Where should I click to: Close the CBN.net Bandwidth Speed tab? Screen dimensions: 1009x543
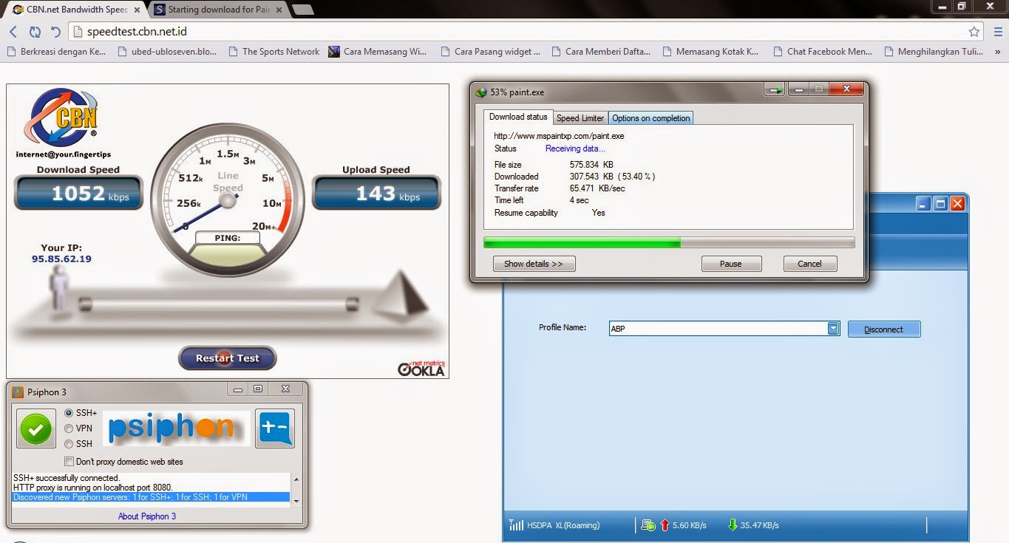coord(137,10)
